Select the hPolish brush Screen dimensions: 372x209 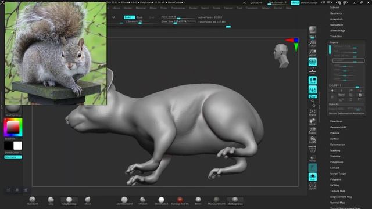click(143, 201)
